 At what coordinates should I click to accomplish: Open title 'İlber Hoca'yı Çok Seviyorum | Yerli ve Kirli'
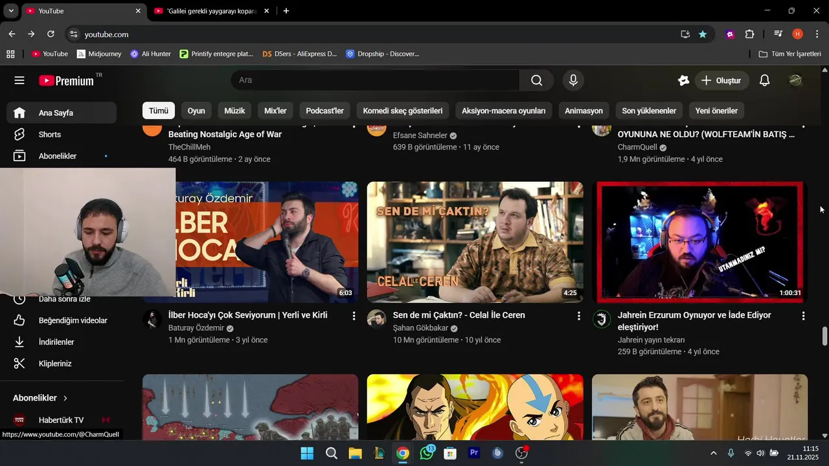click(x=248, y=315)
